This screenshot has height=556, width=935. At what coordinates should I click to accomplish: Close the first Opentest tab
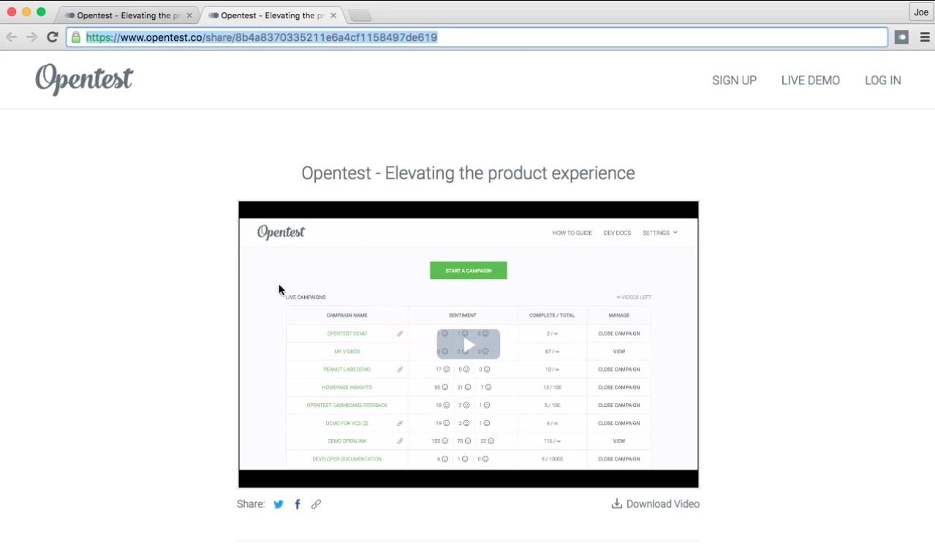click(189, 15)
